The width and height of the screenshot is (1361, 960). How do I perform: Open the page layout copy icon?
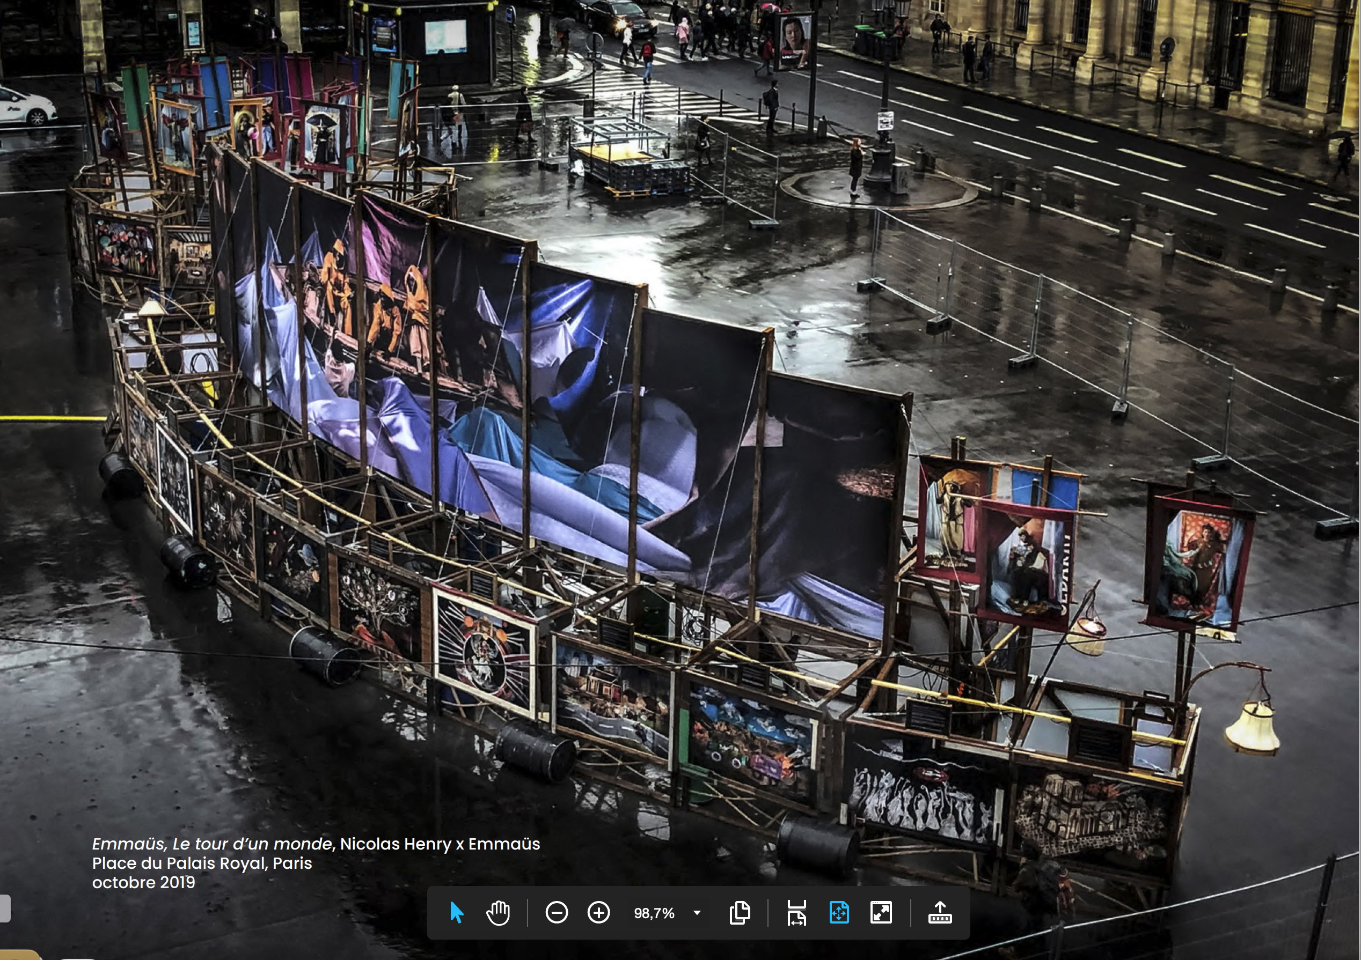point(740,913)
